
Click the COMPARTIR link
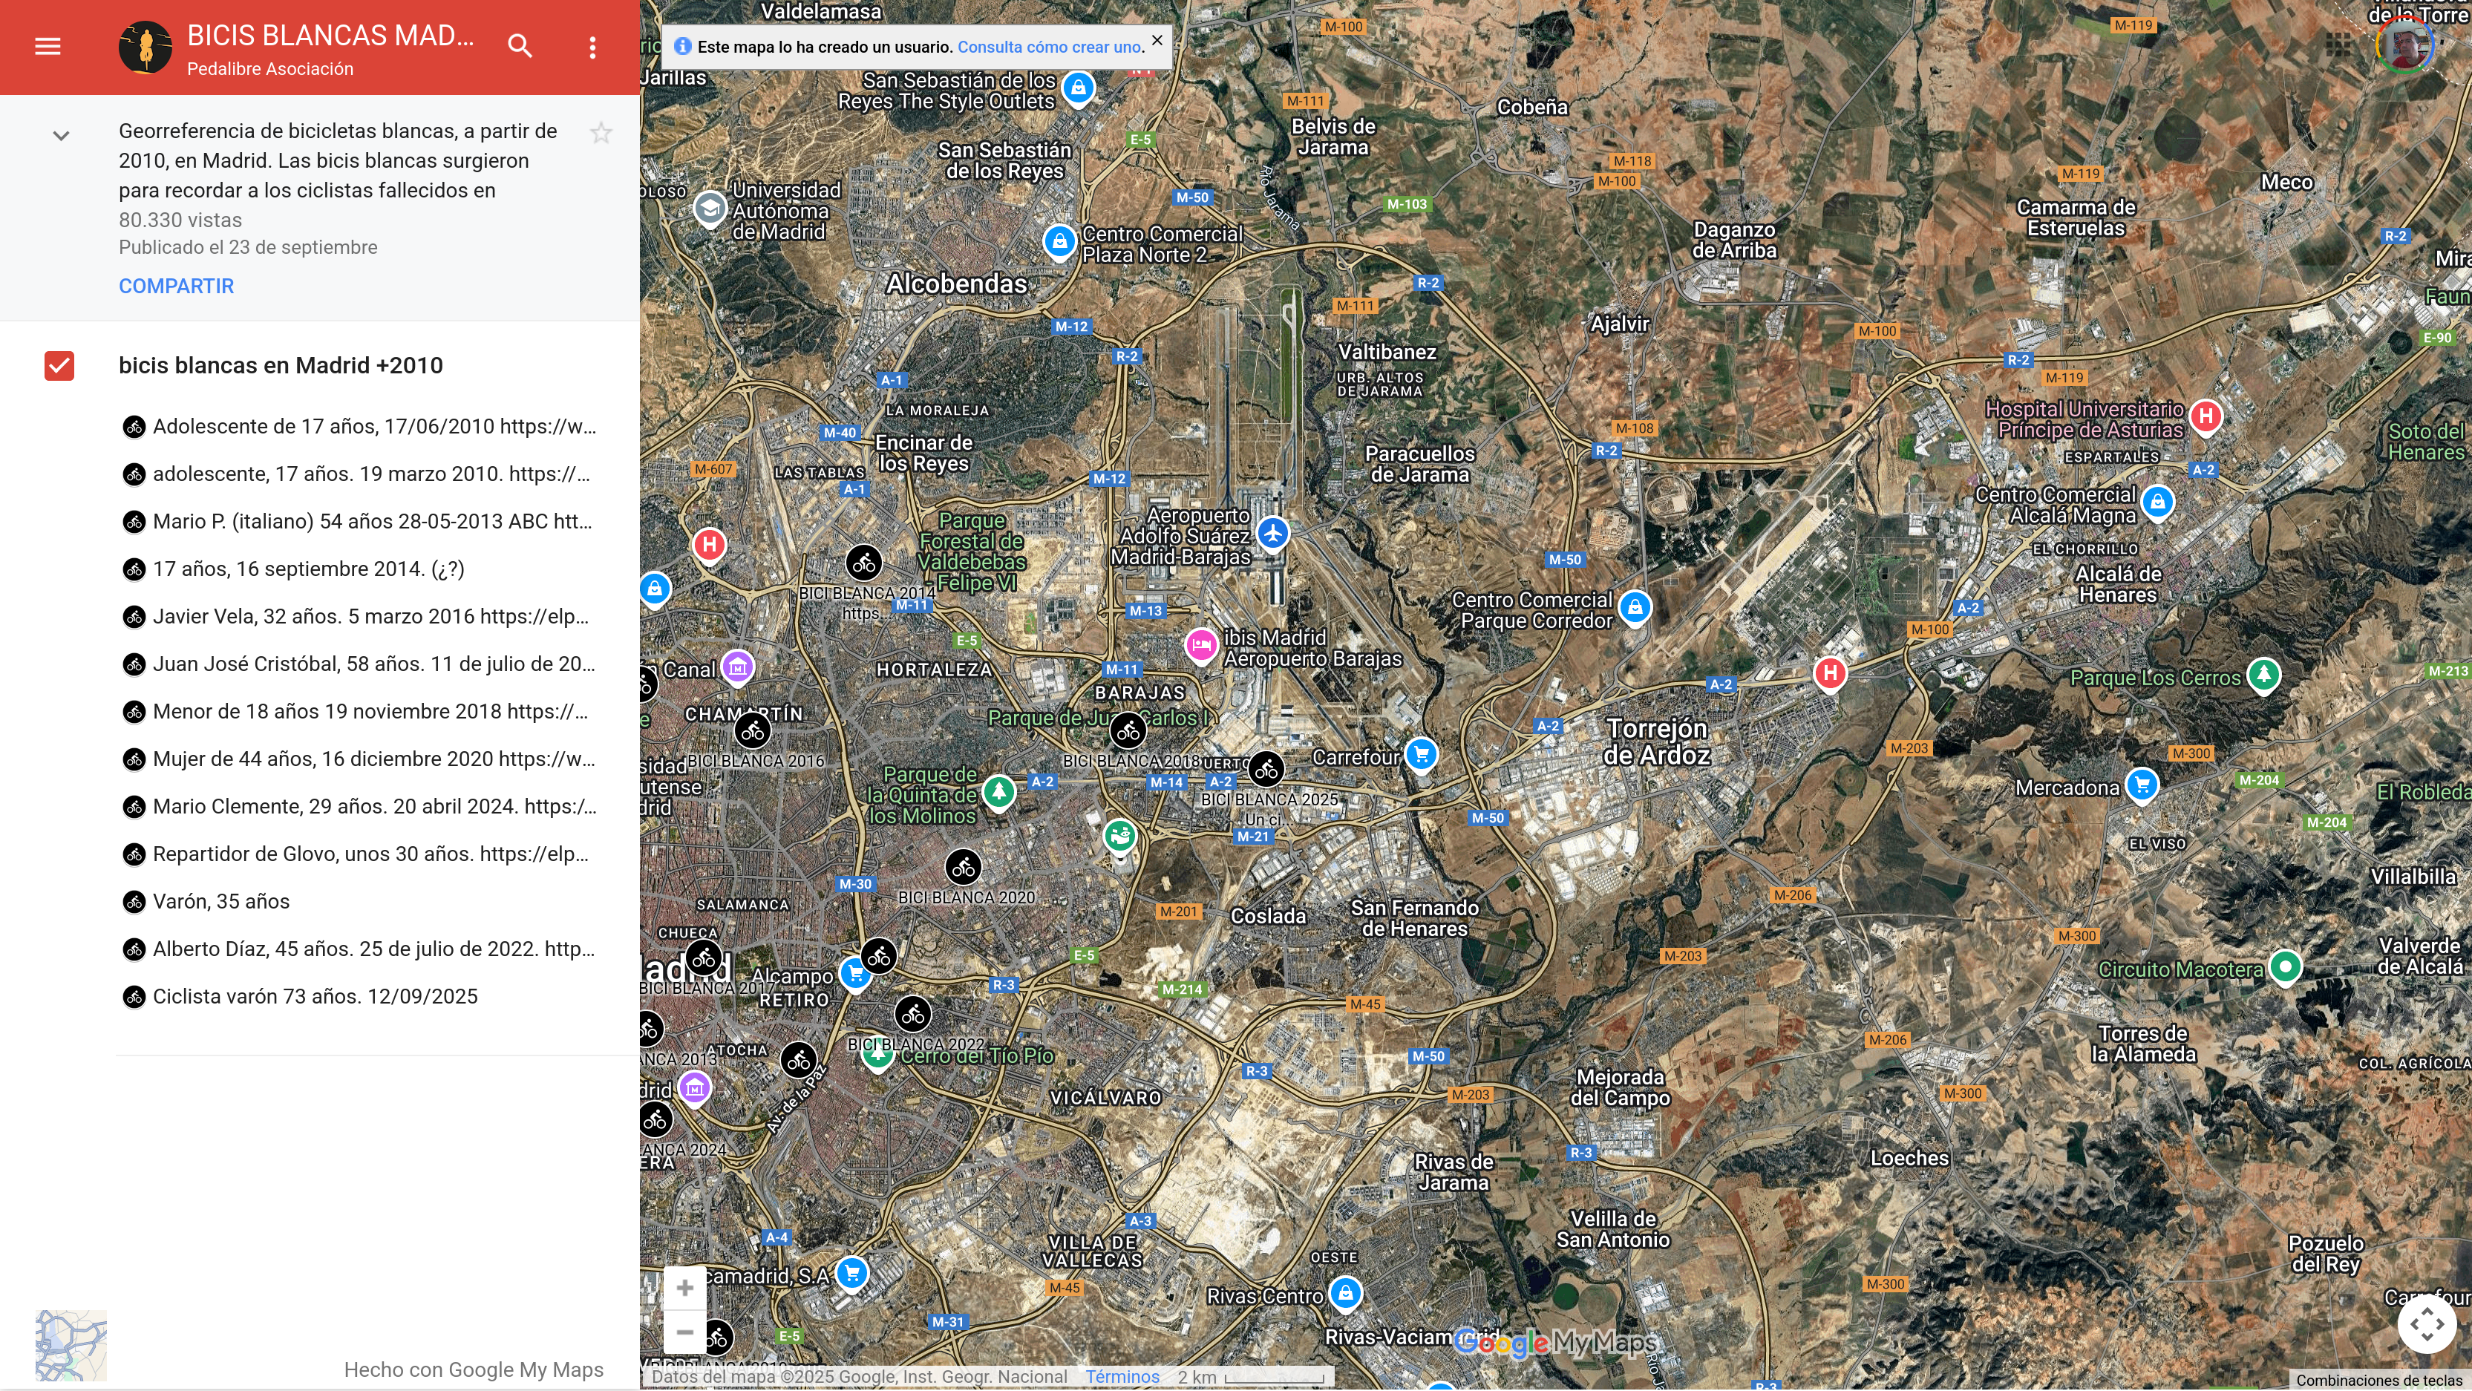176,286
